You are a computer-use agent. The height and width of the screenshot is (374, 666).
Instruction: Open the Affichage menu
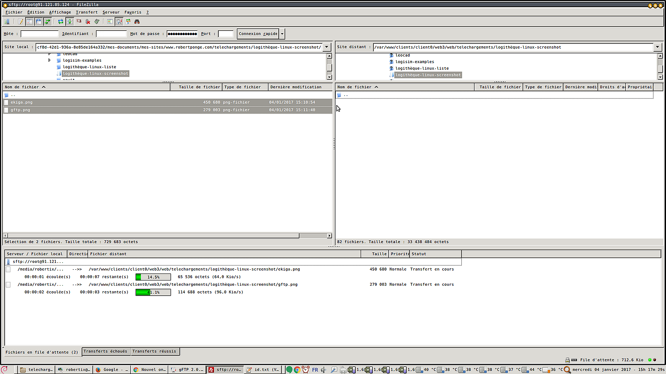click(60, 12)
